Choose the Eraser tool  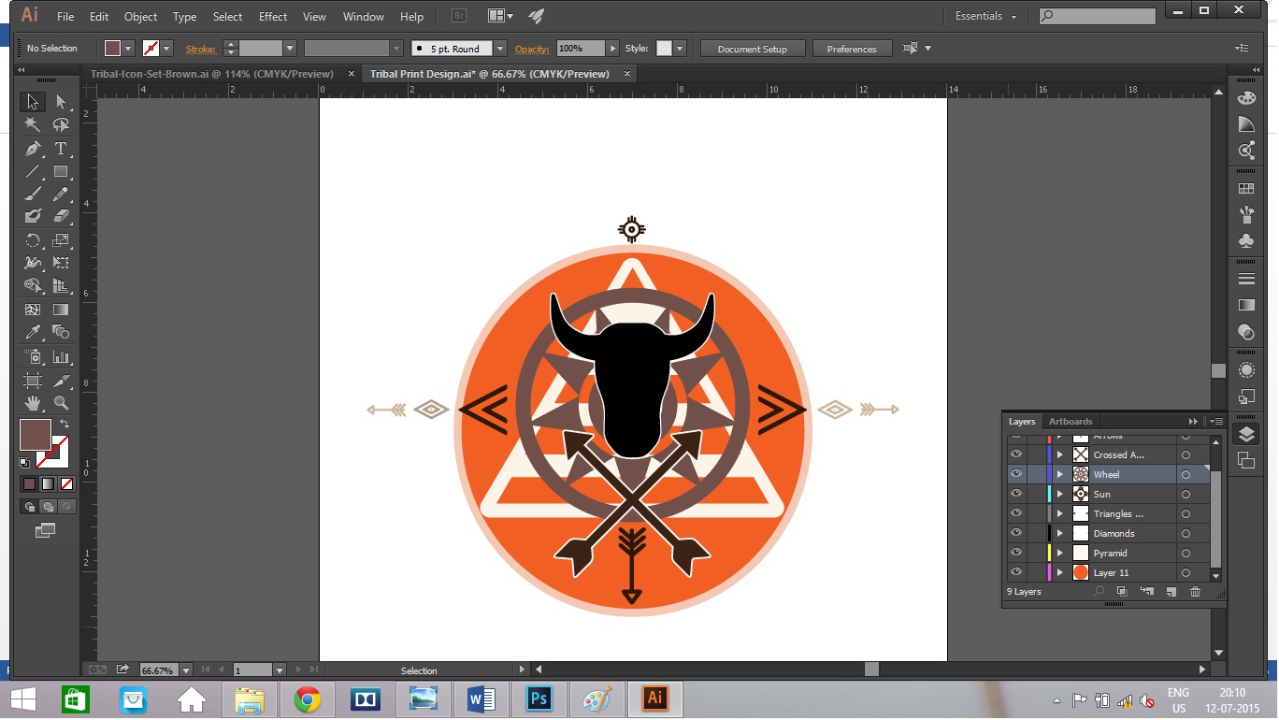pyautogui.click(x=61, y=216)
